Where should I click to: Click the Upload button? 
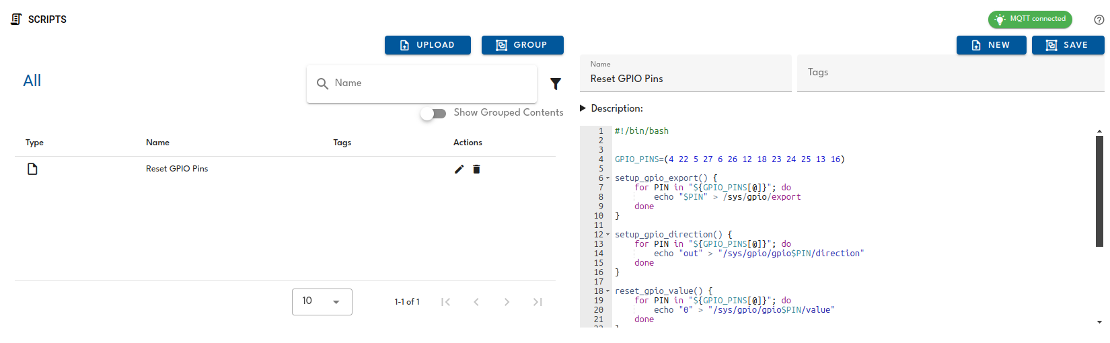[x=427, y=45]
